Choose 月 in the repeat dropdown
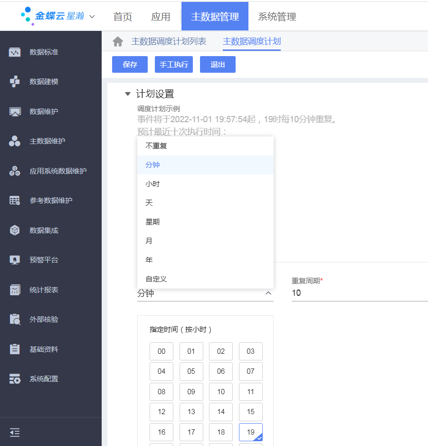This screenshot has width=428, height=446. (x=205, y=241)
